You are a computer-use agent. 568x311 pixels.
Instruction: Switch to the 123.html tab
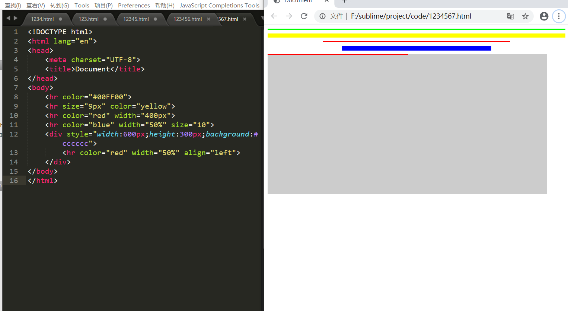tap(89, 19)
